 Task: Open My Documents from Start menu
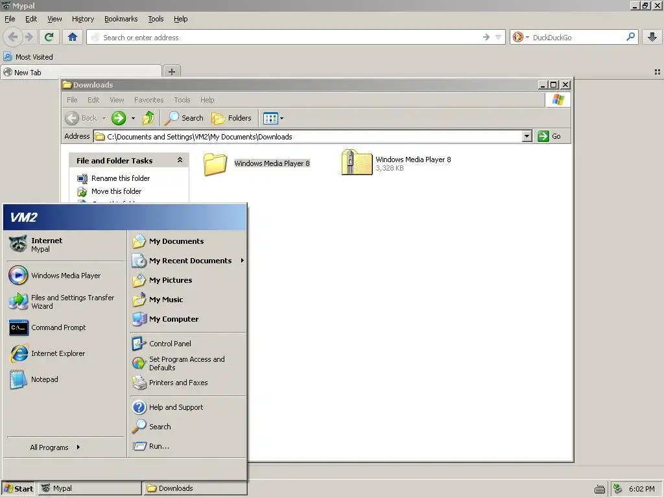point(187,241)
